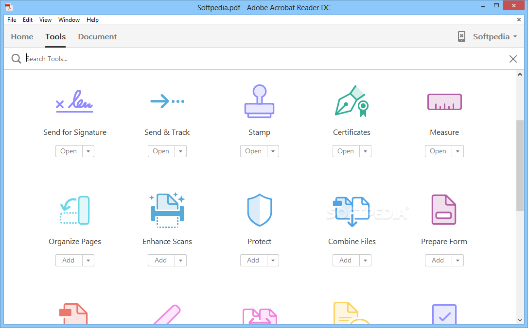Expand the Send for Signature Open dropdown arrow

tap(88, 151)
